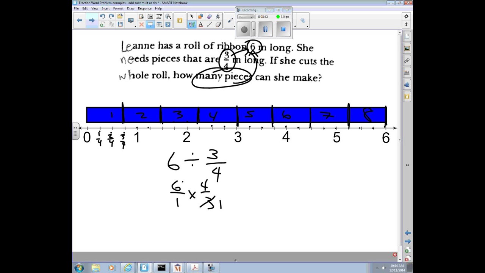Image resolution: width=485 pixels, height=273 pixels.
Task: Open the yellow activity builder icon
Action: click(180, 20)
